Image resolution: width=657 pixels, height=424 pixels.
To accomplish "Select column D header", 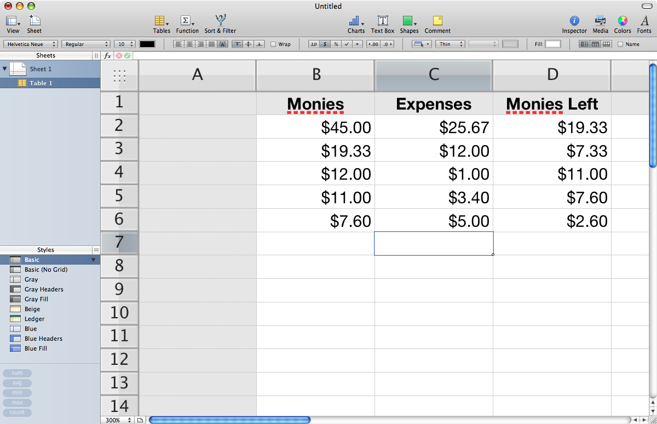I will click(552, 75).
